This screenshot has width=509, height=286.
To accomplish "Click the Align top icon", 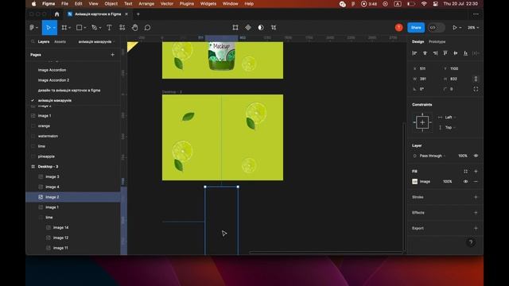I will [x=445, y=53].
